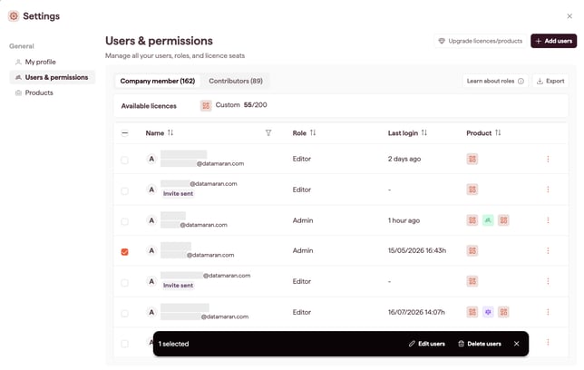The height and width of the screenshot is (370, 584).
Task: Check the Editor user logged in 16/07/2026
Action: point(125,314)
